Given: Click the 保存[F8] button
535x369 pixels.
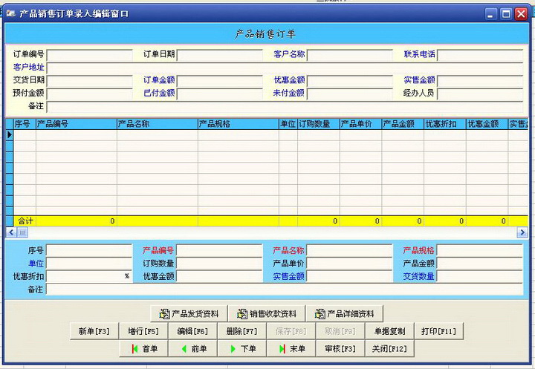Looking at the screenshot, I should click(x=291, y=331).
